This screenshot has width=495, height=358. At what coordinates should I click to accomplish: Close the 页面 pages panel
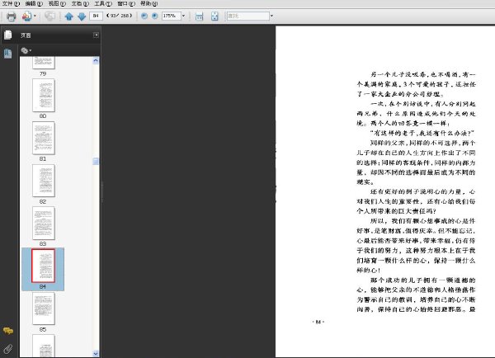point(96,35)
